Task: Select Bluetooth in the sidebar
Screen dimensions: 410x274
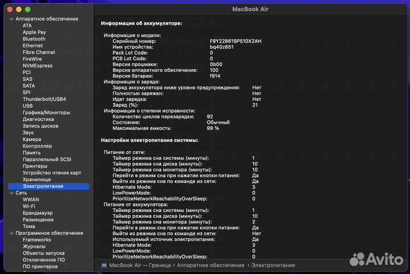Action: (34, 39)
